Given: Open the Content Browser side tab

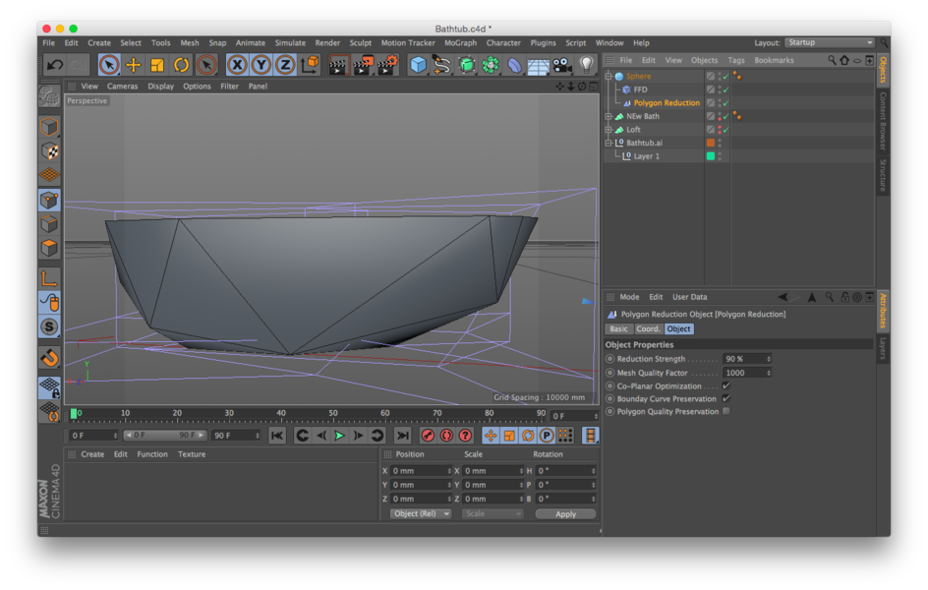Looking at the screenshot, I should [883, 121].
